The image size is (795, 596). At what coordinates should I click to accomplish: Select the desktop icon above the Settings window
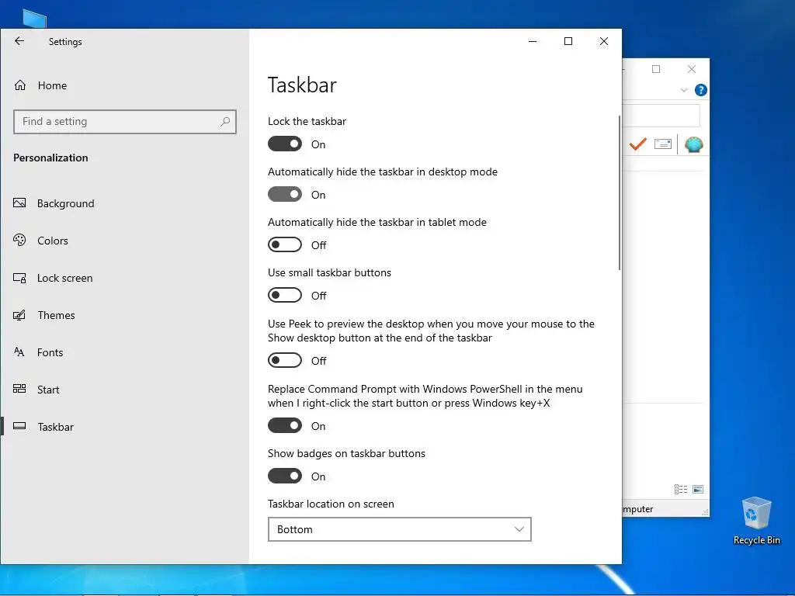(x=34, y=19)
